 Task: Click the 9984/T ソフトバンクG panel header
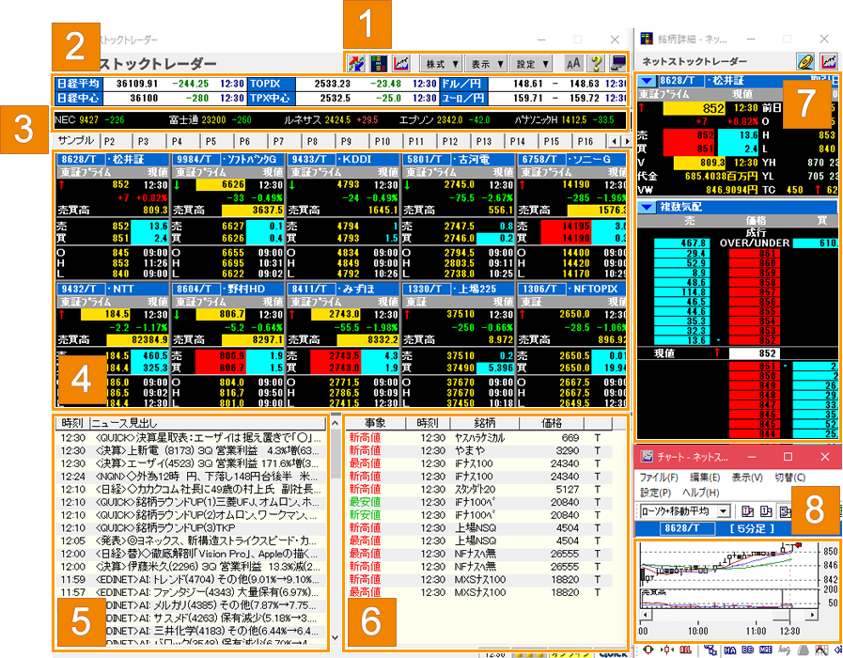point(230,159)
